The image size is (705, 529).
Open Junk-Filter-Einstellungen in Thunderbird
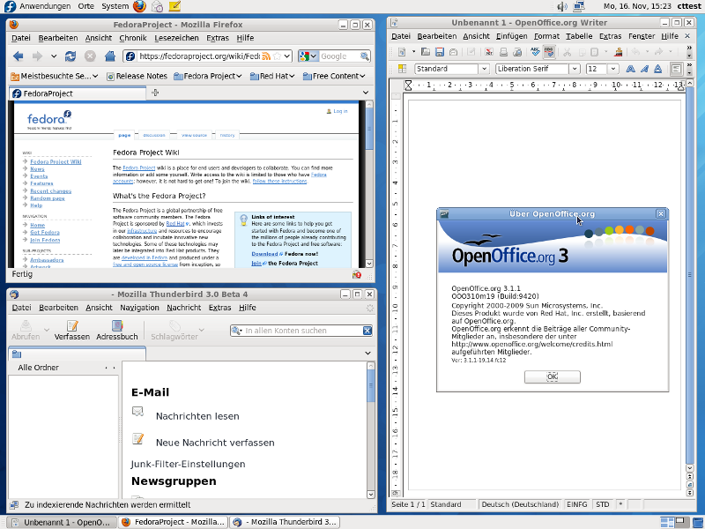[x=188, y=464]
